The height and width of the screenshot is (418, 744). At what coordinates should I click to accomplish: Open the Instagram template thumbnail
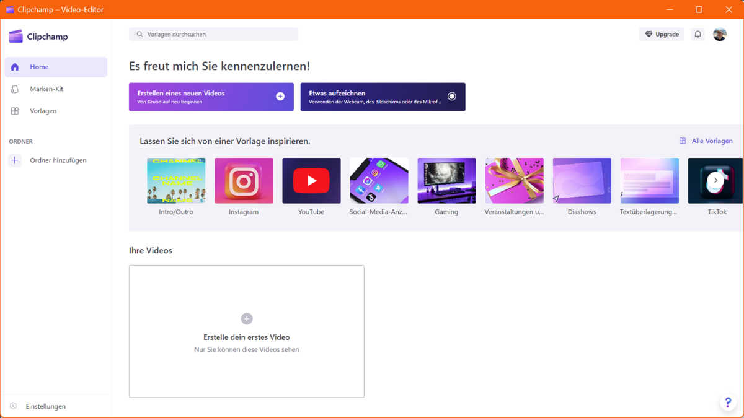point(244,181)
